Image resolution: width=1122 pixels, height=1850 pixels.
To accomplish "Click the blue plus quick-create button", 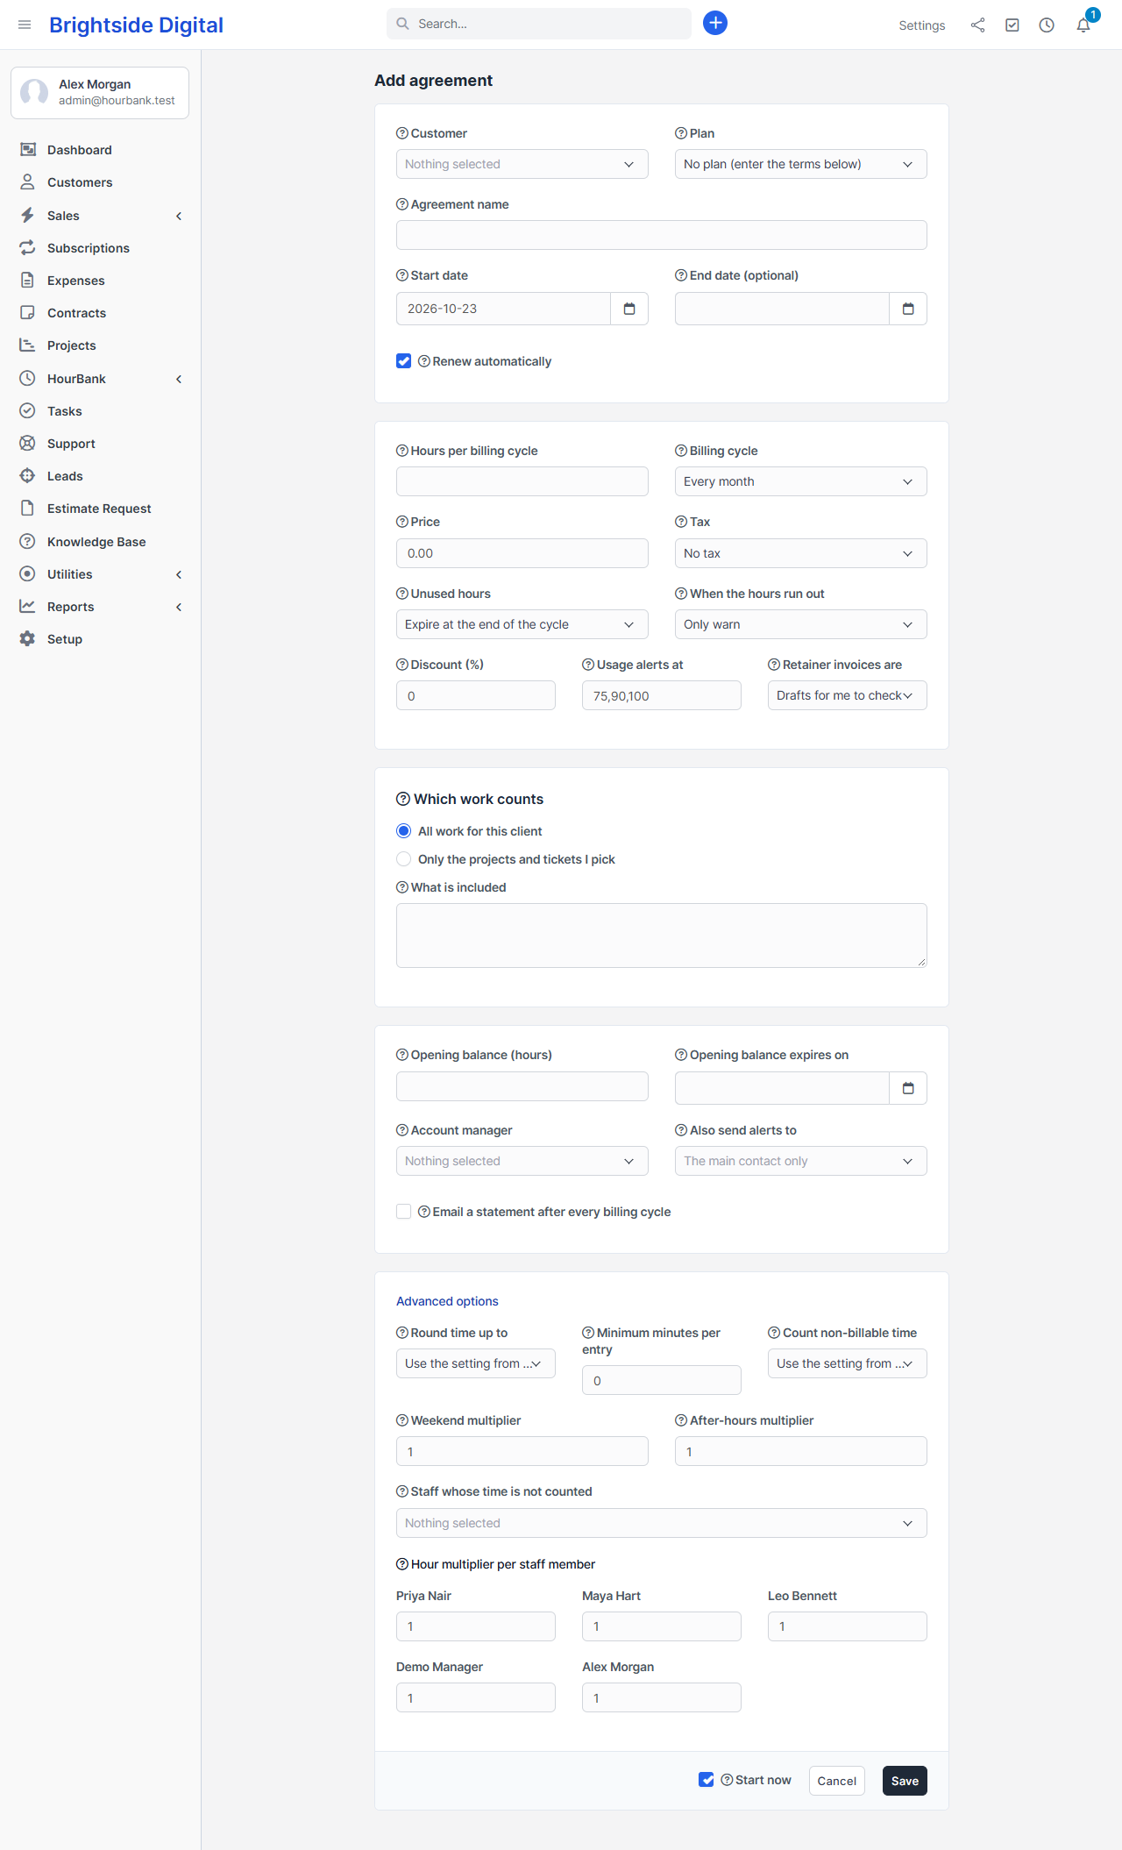I will point(715,23).
